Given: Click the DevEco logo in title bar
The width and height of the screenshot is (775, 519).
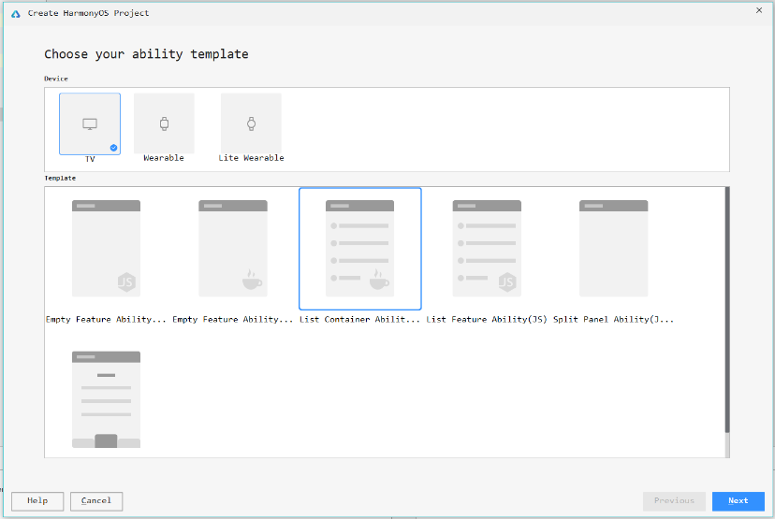Looking at the screenshot, I should point(15,13).
